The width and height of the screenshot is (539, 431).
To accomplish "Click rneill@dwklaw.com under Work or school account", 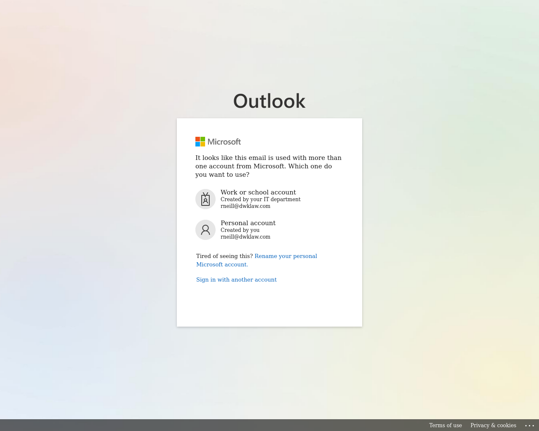I will point(245,206).
